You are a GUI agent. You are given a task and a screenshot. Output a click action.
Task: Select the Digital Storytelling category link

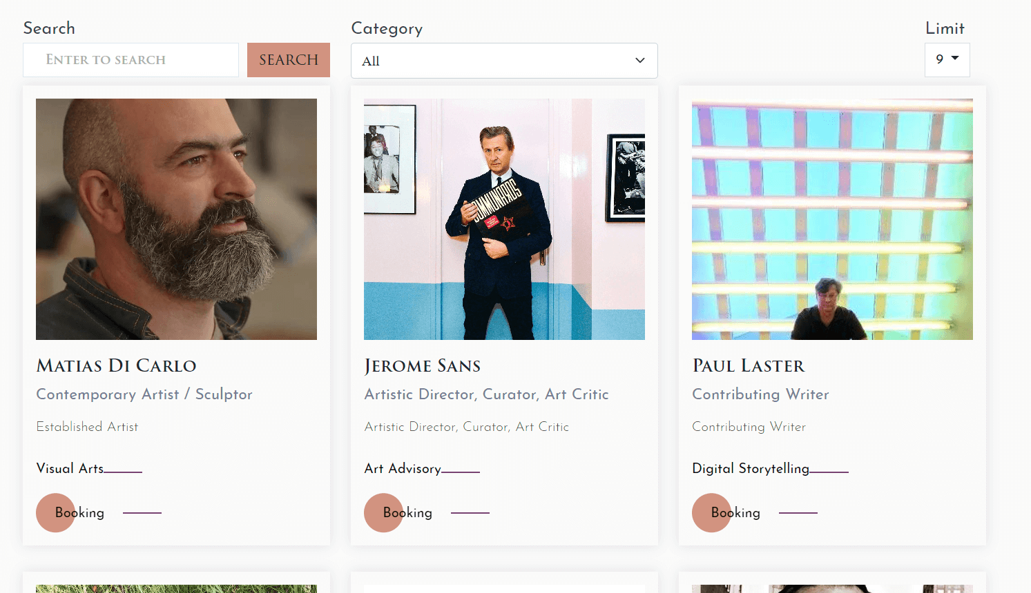pos(751,468)
